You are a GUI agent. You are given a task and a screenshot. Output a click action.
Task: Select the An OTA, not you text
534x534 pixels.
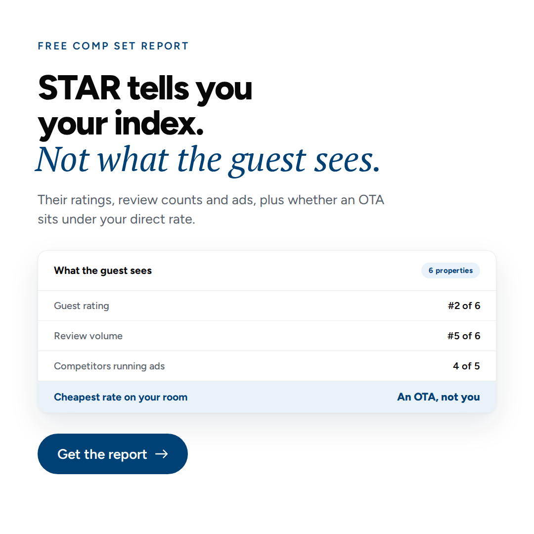439,397
